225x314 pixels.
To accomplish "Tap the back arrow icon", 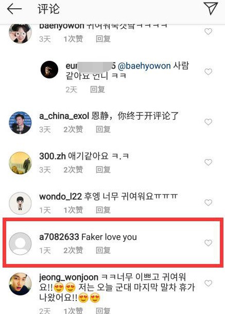I will coord(14,9).
